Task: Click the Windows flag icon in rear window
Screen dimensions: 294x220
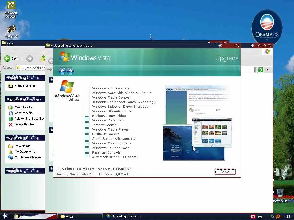Action: point(267,52)
